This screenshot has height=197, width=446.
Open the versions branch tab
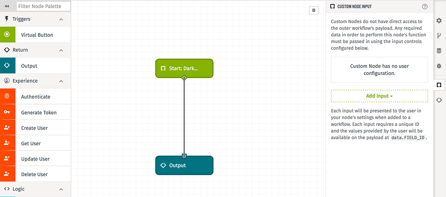click(x=439, y=36)
